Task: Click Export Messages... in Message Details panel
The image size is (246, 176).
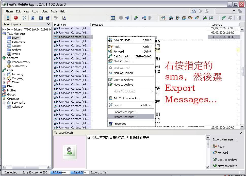Action: [224, 139]
